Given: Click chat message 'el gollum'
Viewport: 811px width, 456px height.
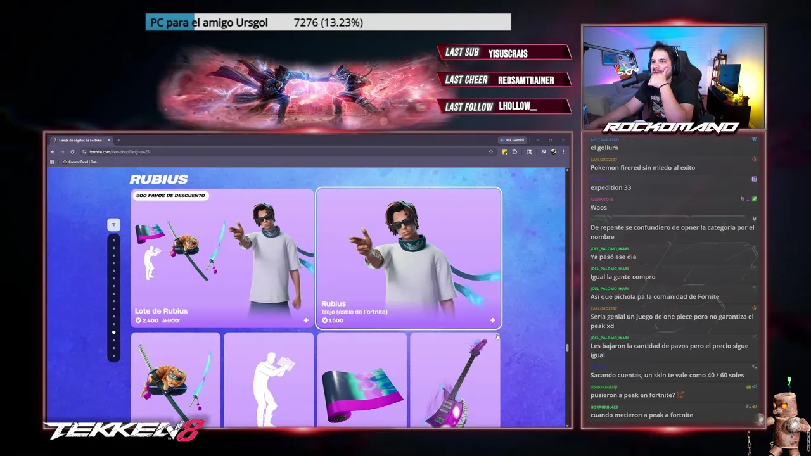Looking at the screenshot, I should (604, 148).
